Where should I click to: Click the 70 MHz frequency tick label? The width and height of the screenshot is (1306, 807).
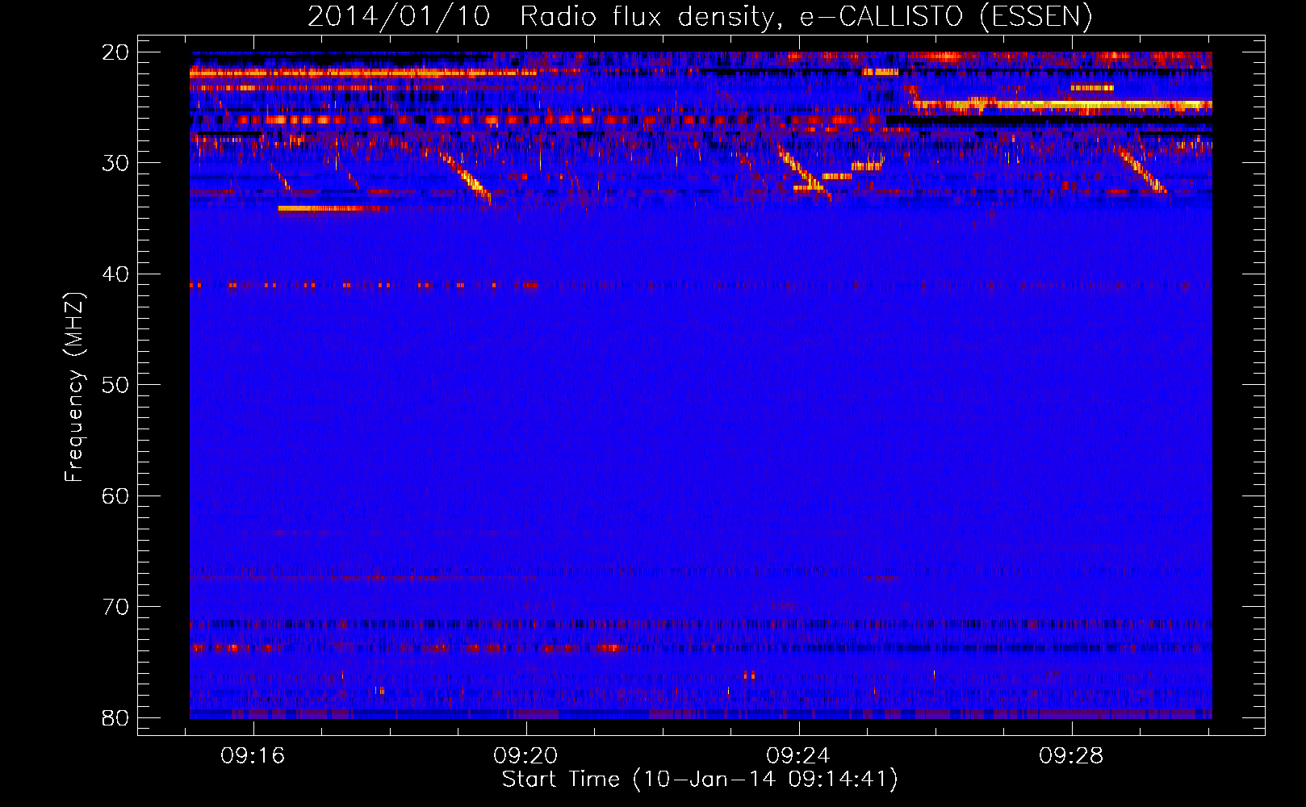pyautogui.click(x=115, y=607)
